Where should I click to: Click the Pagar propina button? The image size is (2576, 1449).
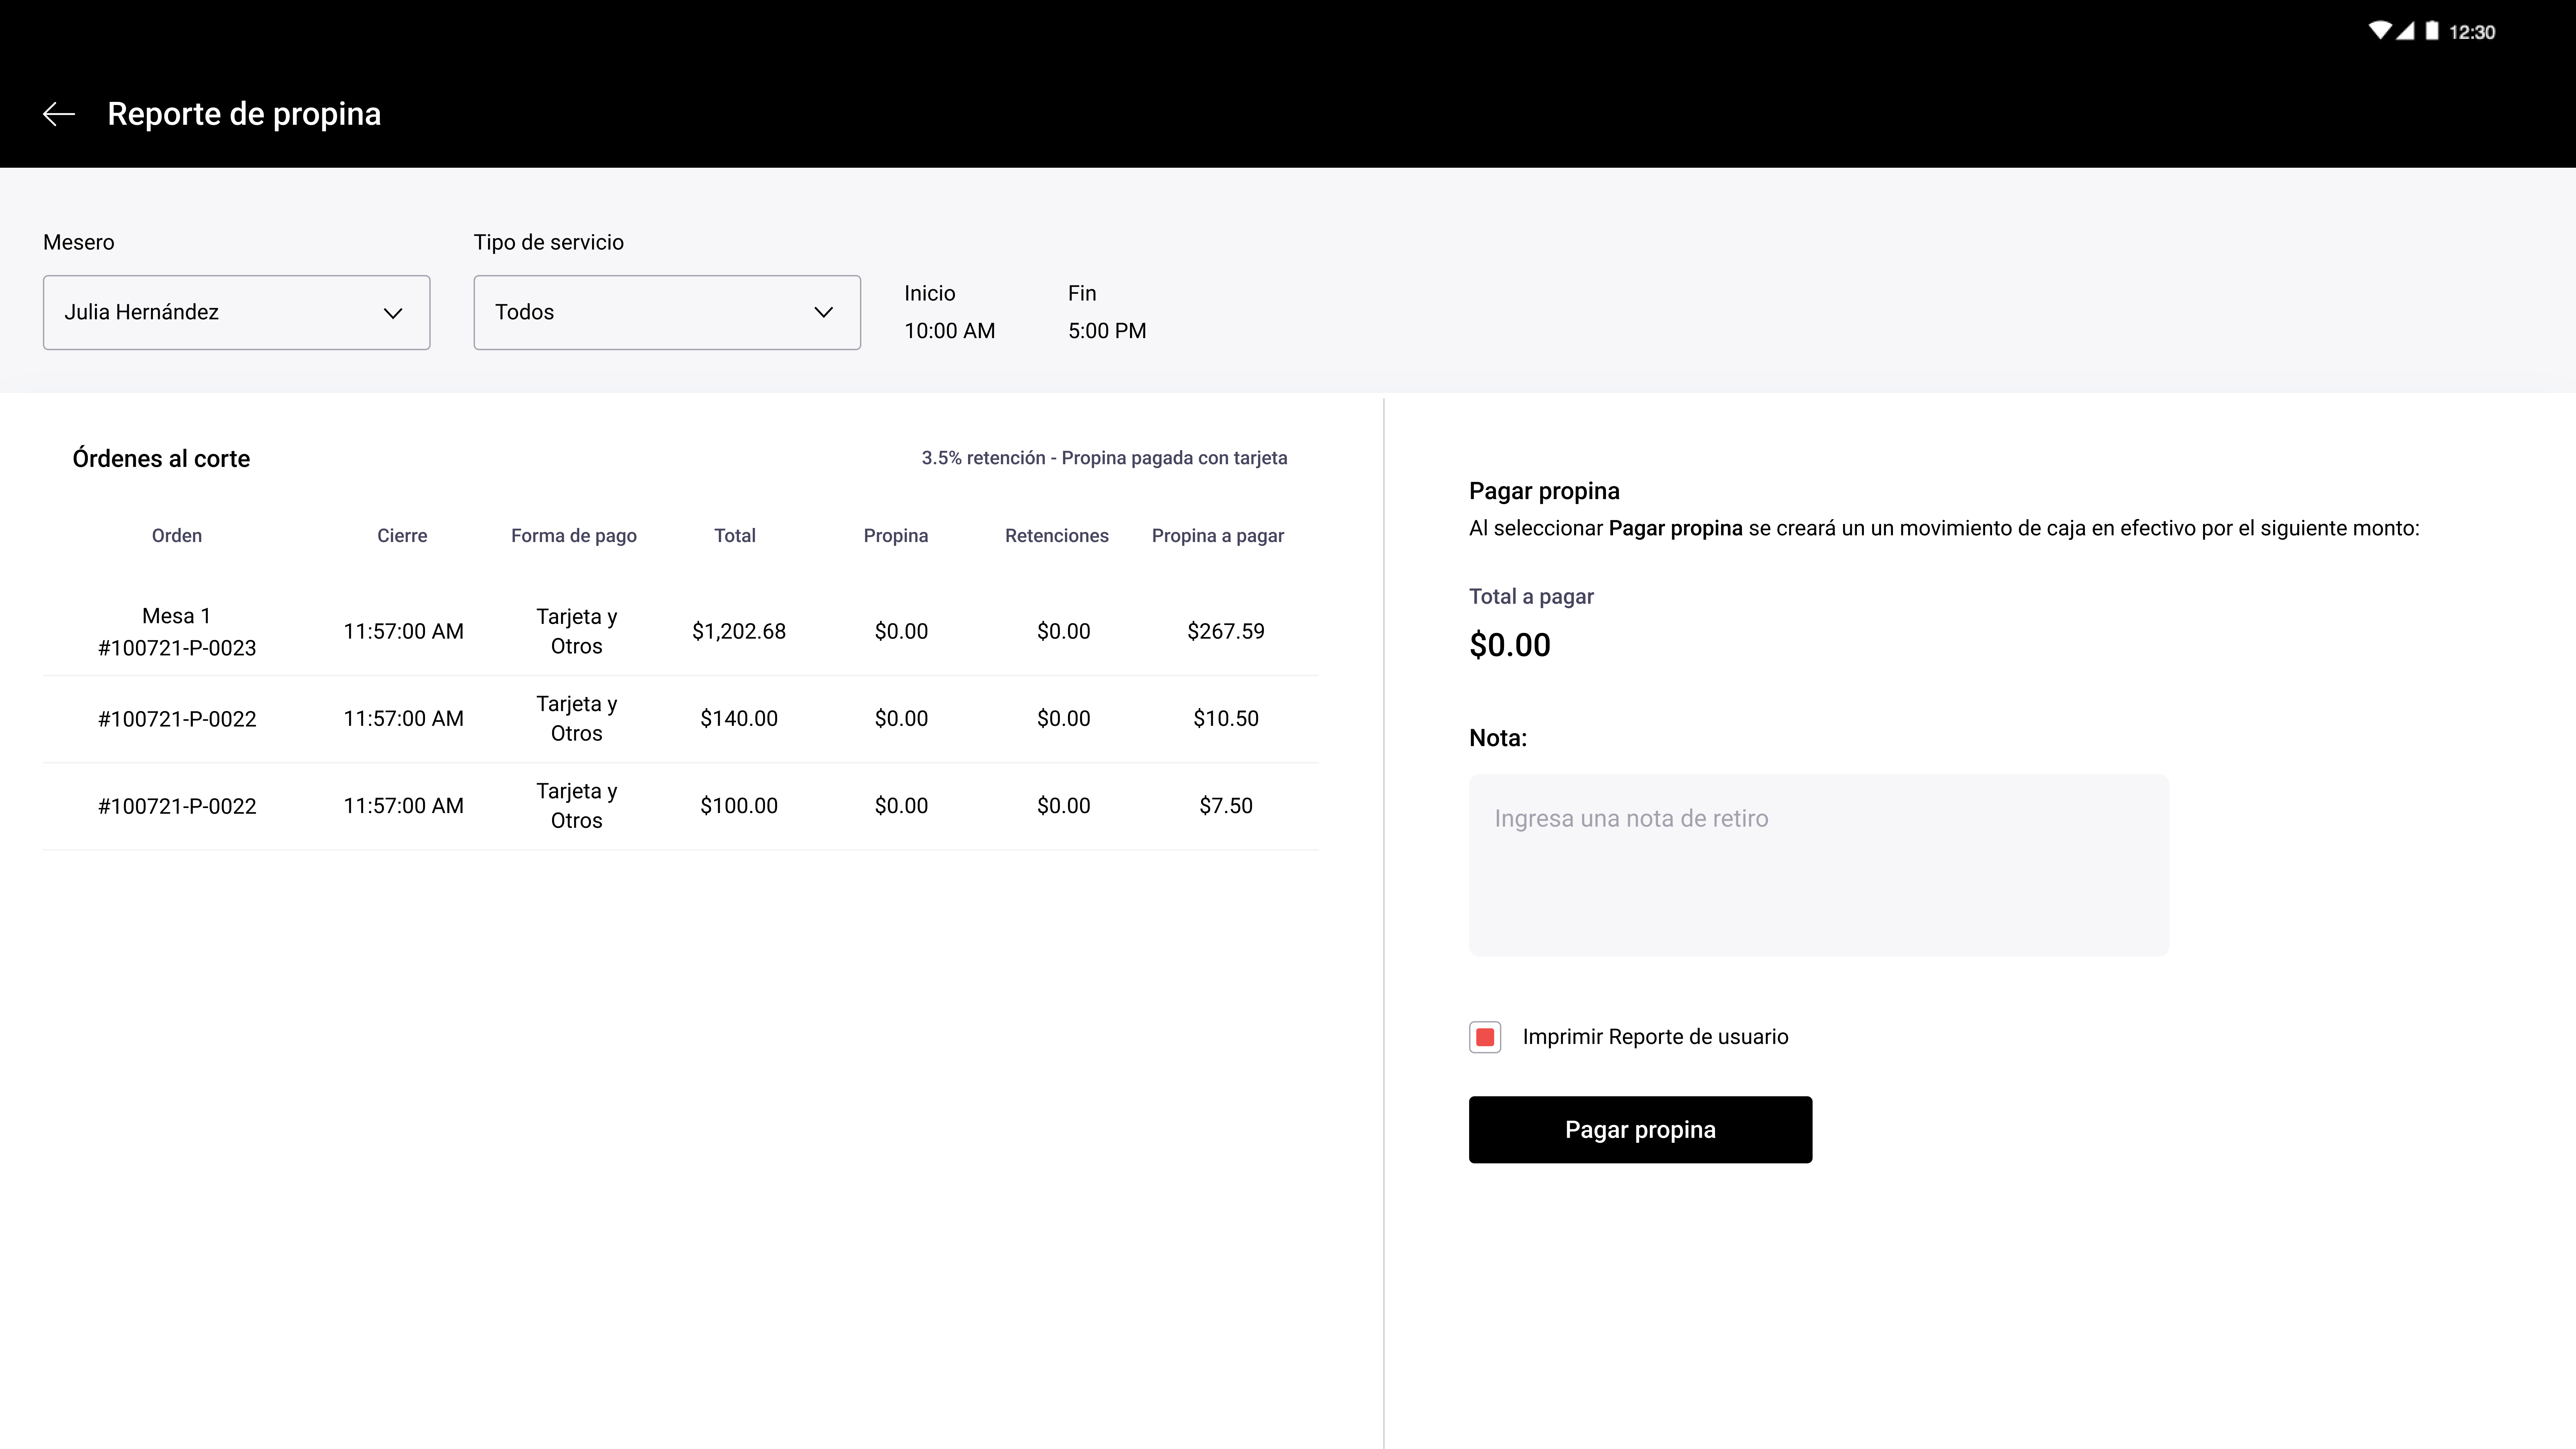1640,1130
